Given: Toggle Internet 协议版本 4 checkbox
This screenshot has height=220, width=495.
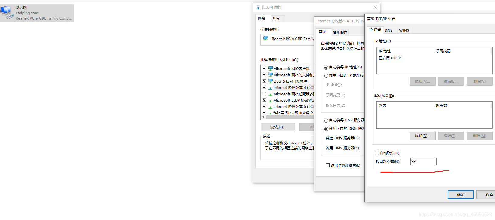Looking at the screenshot, I should (264, 87).
